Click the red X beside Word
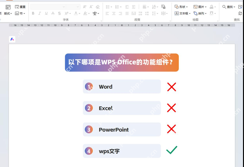 click(172, 87)
